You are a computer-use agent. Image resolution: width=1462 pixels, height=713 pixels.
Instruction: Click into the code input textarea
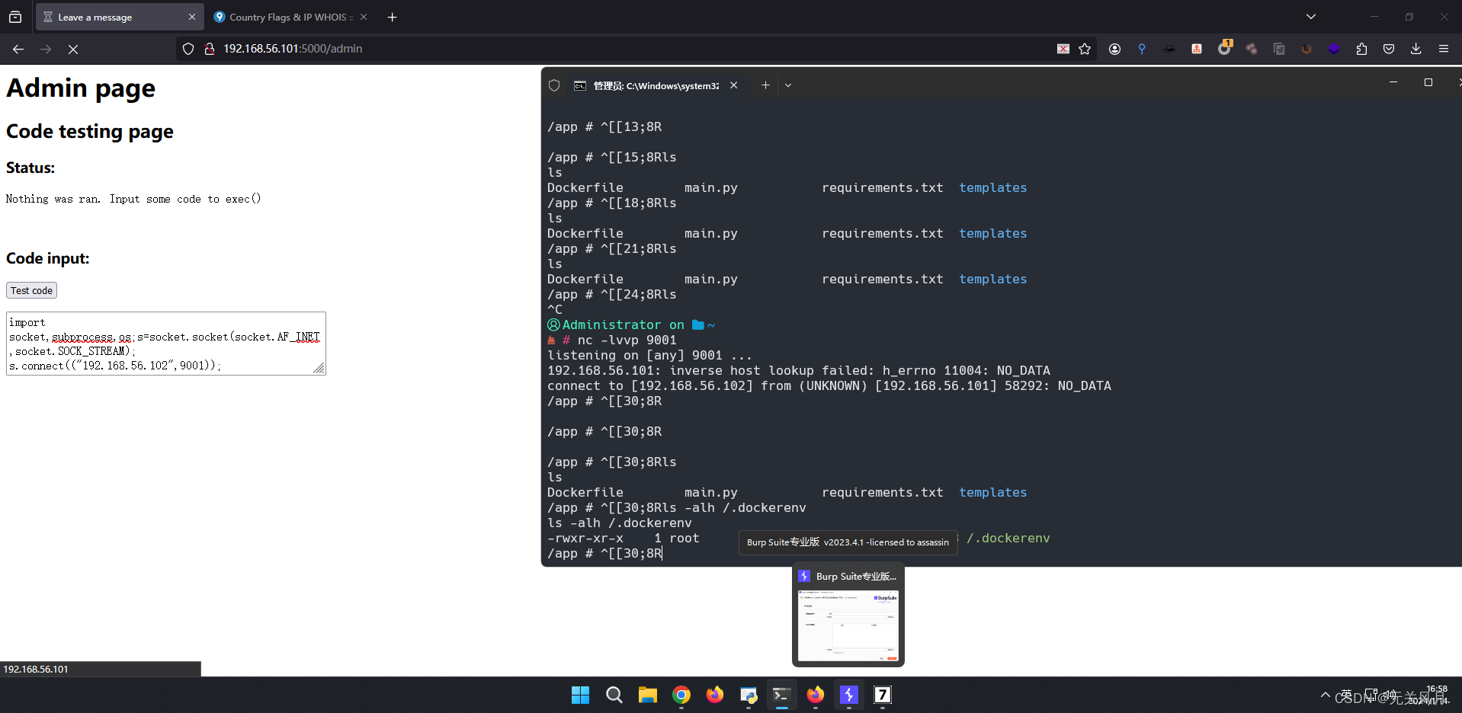coord(166,344)
